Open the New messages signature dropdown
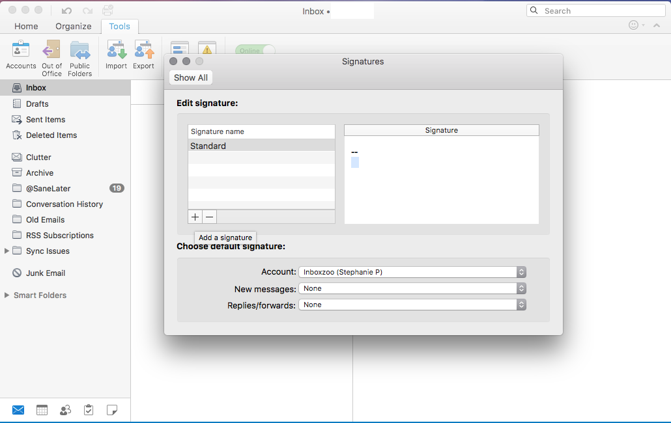 click(412, 288)
